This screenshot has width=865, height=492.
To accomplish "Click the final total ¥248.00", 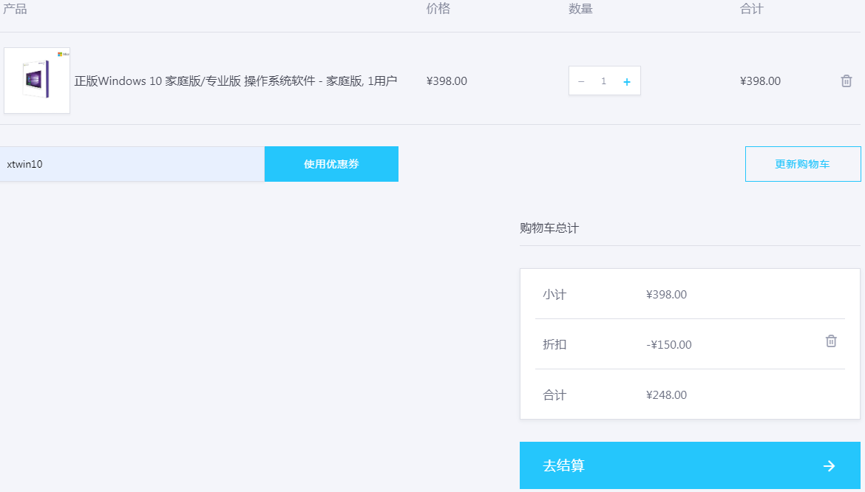I will click(666, 395).
